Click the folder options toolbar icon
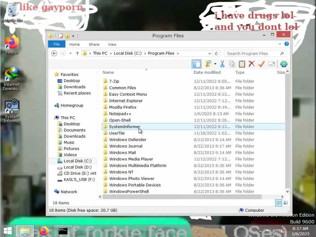The height and width of the screenshot is (237, 316). pos(208,64)
